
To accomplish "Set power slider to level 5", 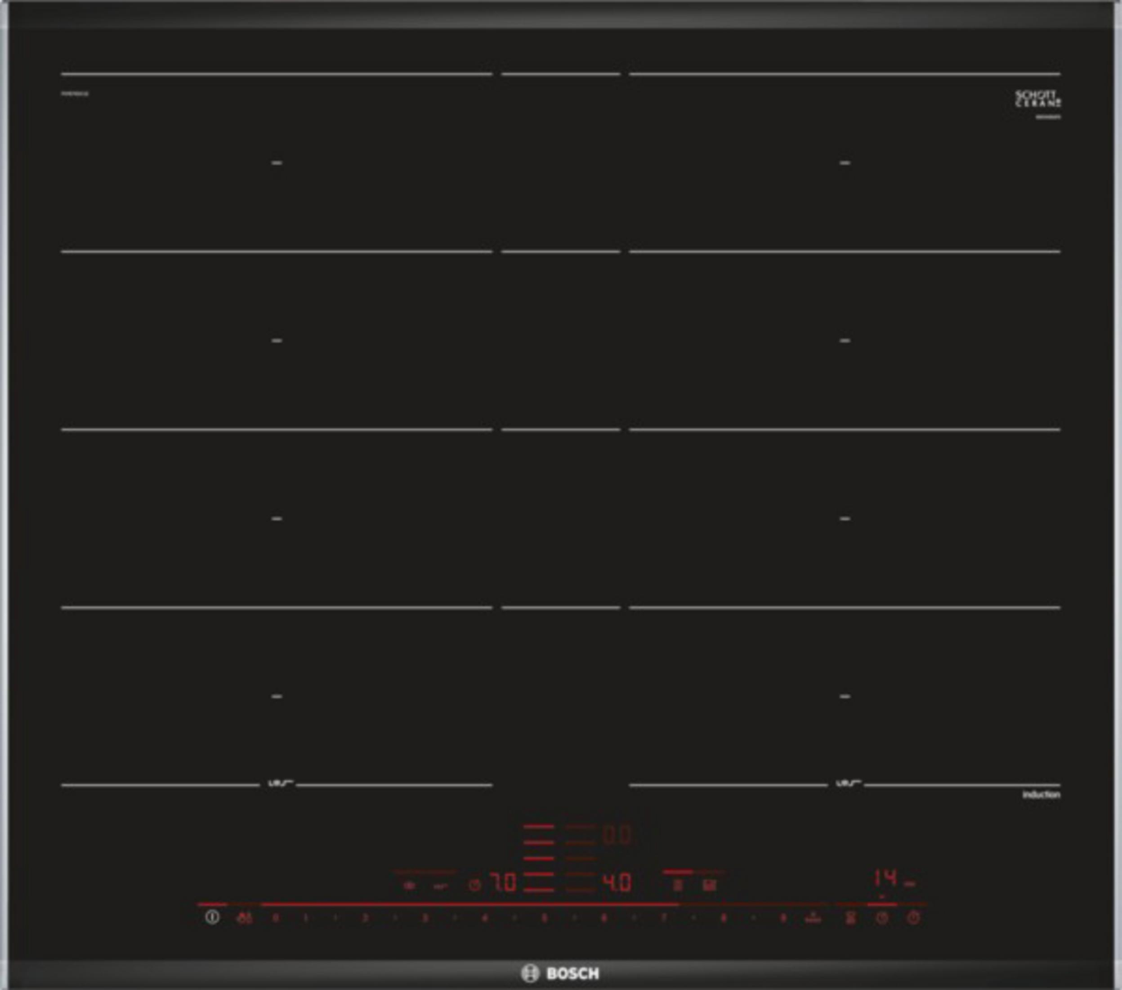I will click(544, 918).
